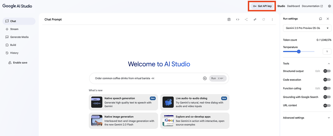Close the Run settings panel
Screen dimensions: 333x136
328,19
